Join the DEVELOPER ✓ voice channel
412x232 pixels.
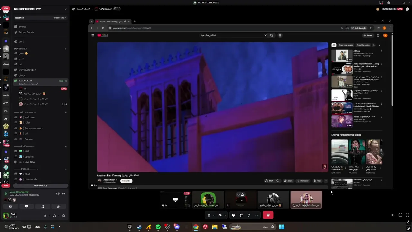point(40,70)
